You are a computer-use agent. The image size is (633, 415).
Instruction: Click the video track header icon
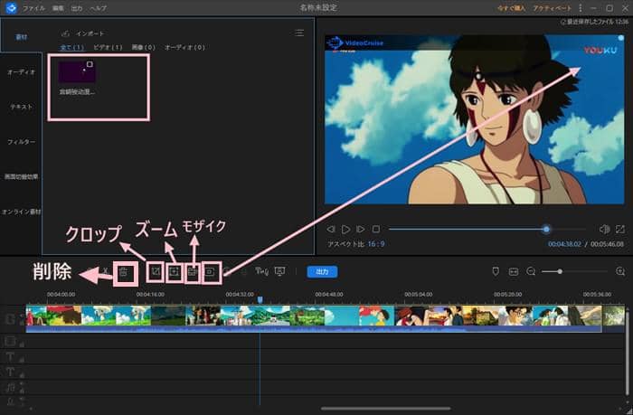(x=11, y=319)
